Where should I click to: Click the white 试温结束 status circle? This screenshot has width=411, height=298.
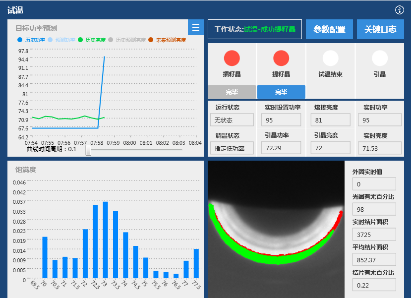coord(330,59)
